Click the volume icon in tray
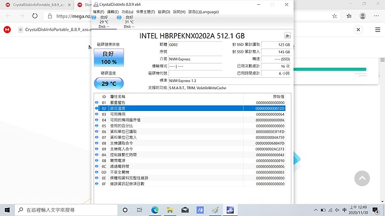Image resolution: width=385 pixels, height=216 pixels. 337,210
